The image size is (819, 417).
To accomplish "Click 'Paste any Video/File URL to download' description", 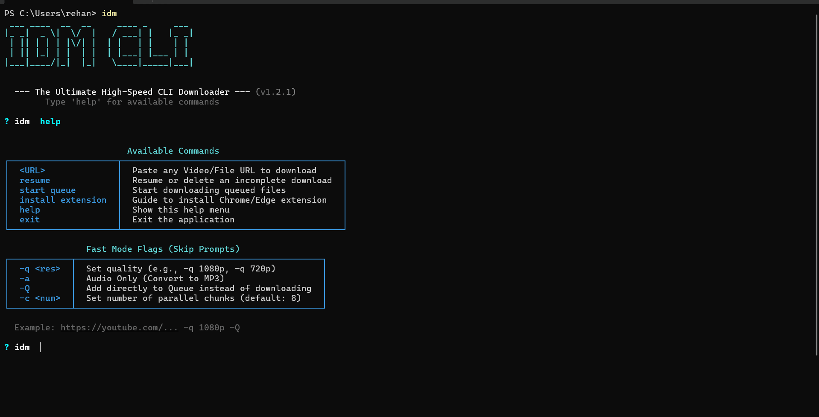I will [x=224, y=170].
